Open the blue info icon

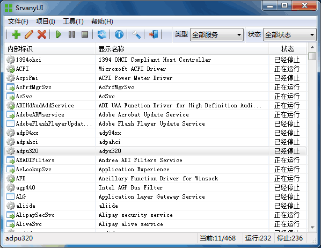tap(119, 34)
